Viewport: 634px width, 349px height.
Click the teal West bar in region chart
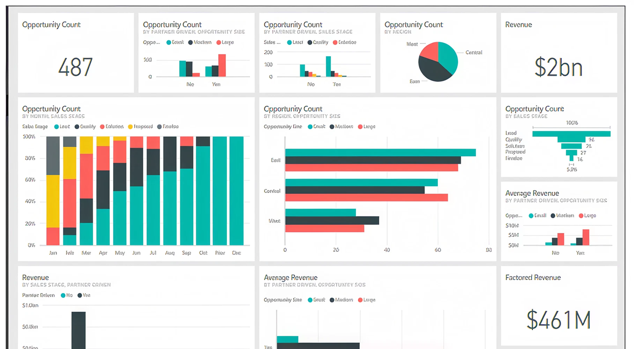[x=321, y=213]
